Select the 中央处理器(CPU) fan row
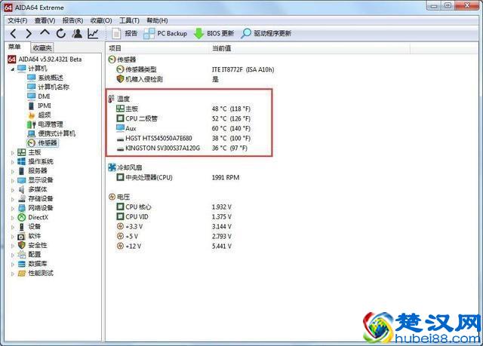Image resolution: width=483 pixels, height=346 pixels. [x=178, y=177]
